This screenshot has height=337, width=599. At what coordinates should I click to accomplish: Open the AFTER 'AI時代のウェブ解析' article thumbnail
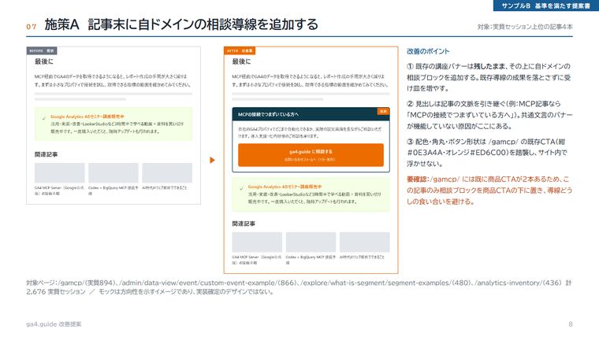click(365, 242)
